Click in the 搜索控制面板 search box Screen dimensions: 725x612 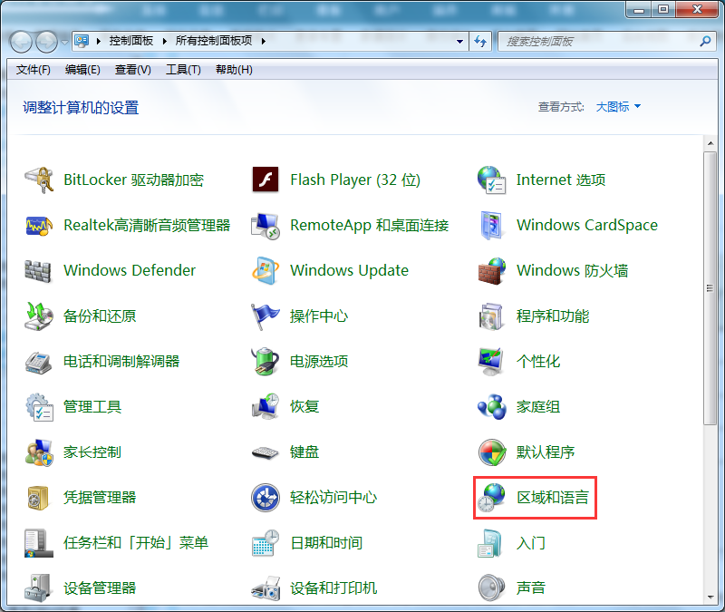click(x=598, y=42)
